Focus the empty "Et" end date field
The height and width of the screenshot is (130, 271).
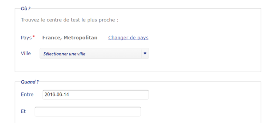(88, 111)
